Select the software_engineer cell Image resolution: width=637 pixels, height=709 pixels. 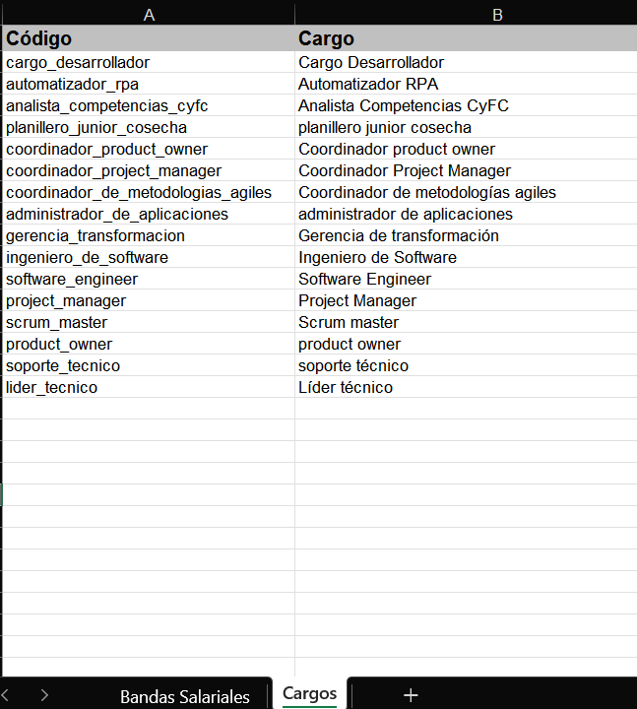[x=149, y=279]
